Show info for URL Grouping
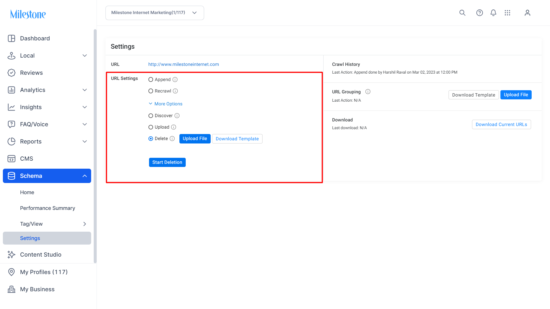This screenshot has width=550, height=309. coord(368,92)
